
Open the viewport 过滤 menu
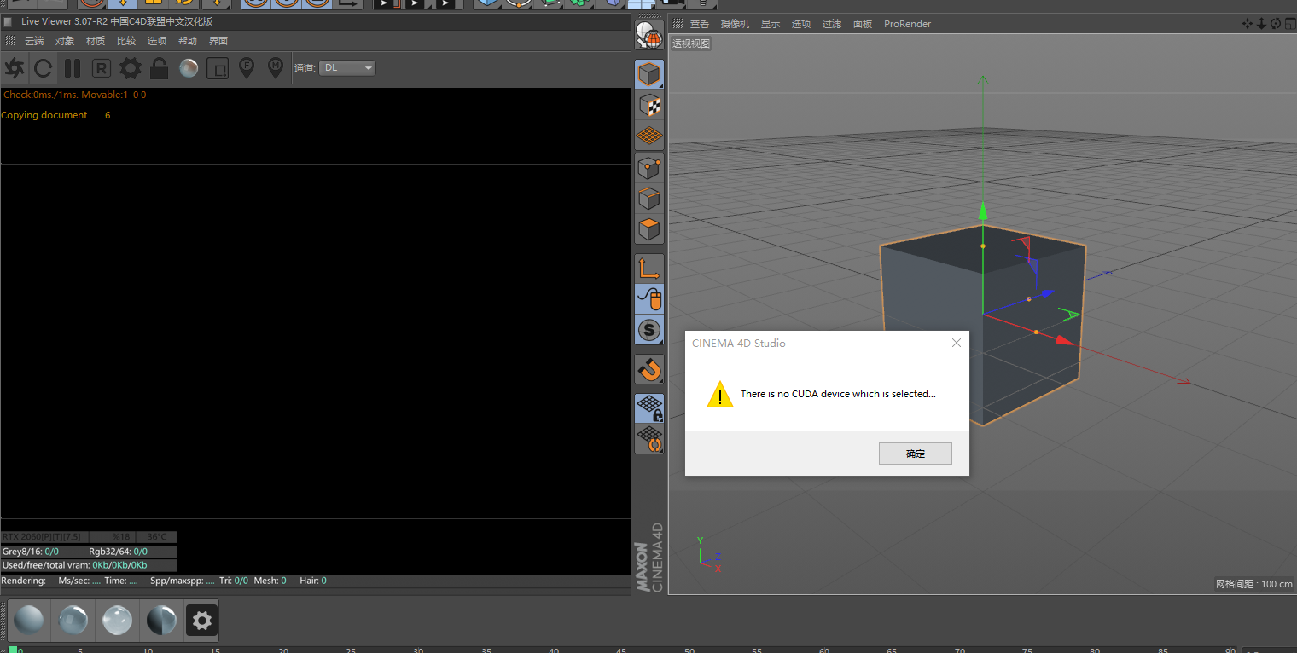click(x=832, y=24)
